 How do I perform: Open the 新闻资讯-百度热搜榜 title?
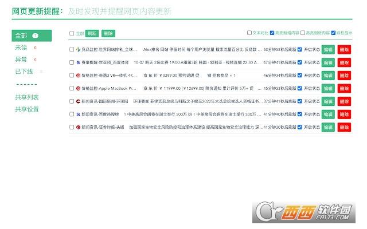(x=100, y=114)
